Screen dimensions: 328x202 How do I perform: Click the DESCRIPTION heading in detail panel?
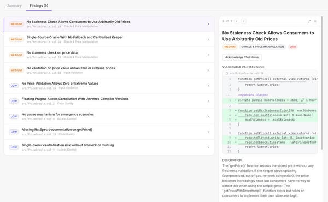(232, 160)
